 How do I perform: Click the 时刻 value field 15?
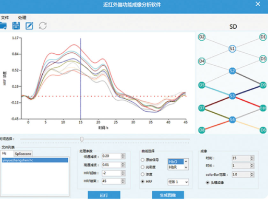pyautogui.click(x=241, y=158)
